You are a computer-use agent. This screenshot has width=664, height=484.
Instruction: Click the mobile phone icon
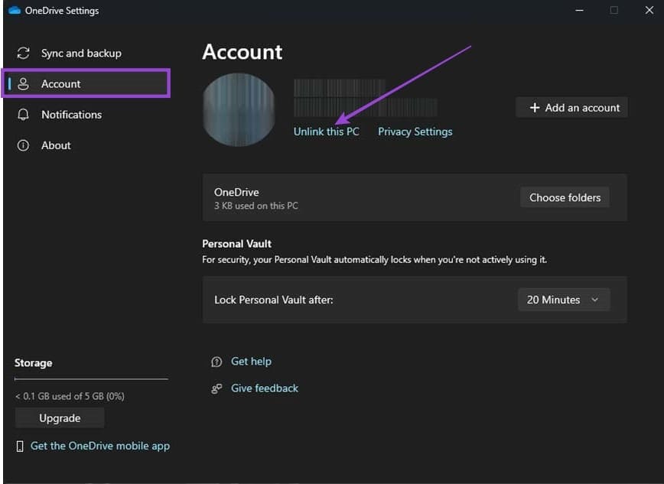coord(19,446)
